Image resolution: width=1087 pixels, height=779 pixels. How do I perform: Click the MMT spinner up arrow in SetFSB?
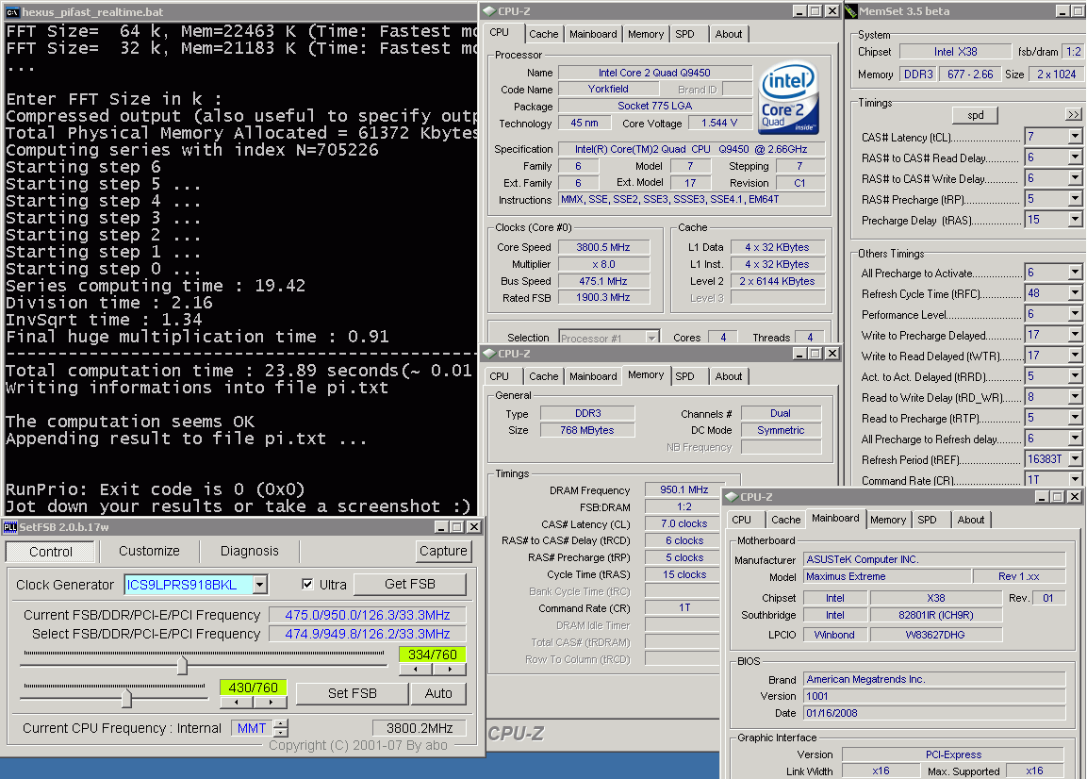click(x=281, y=724)
